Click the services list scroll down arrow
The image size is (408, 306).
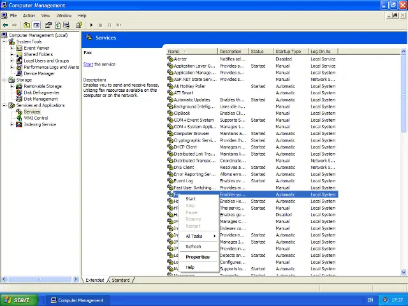[x=404, y=272]
